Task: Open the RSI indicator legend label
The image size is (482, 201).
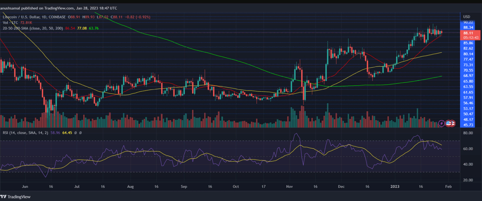Action: click(25, 133)
